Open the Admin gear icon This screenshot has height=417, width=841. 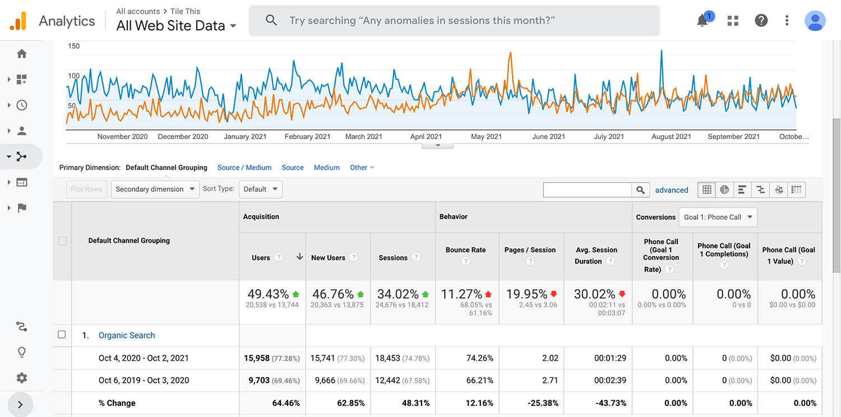22,378
